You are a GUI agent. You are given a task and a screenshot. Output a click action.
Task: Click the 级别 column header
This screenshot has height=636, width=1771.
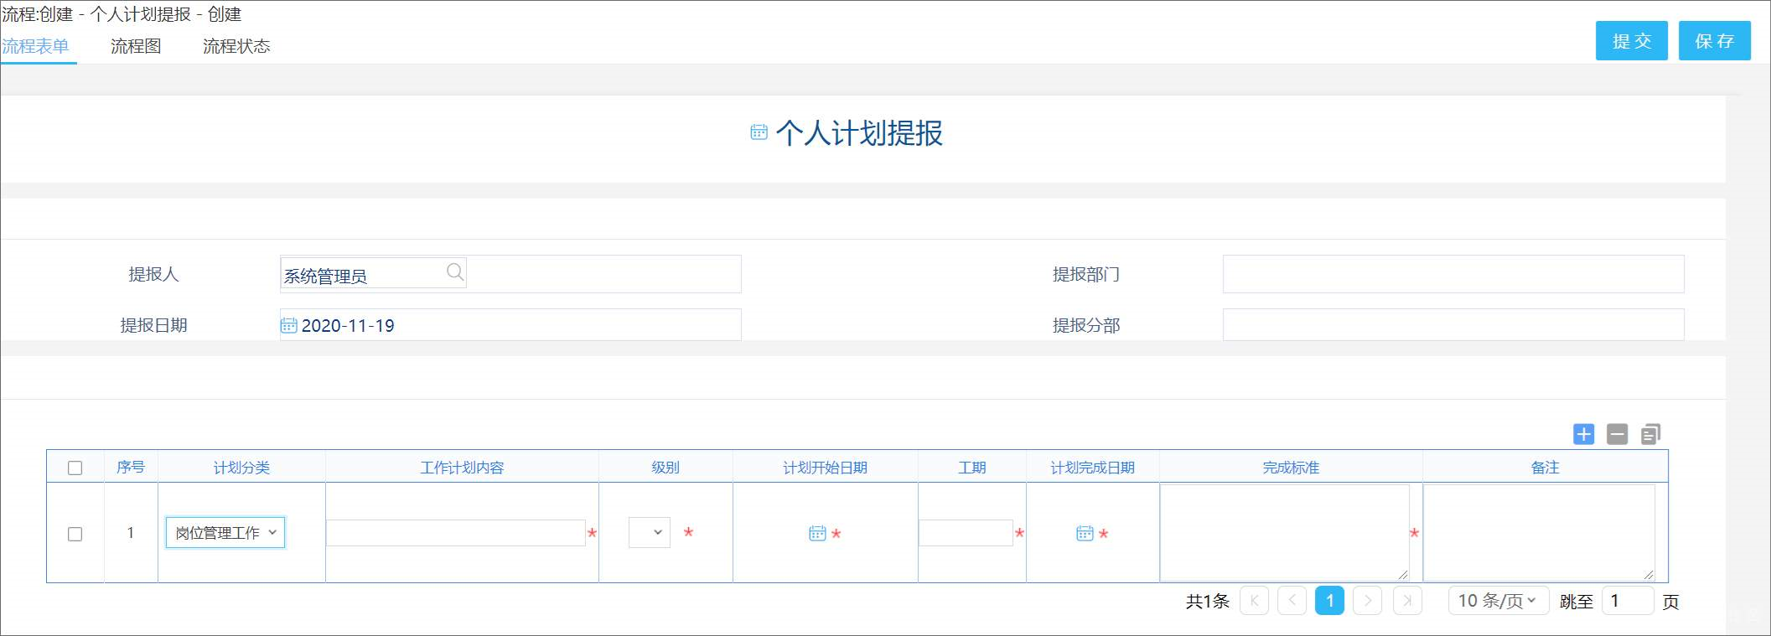[665, 468]
